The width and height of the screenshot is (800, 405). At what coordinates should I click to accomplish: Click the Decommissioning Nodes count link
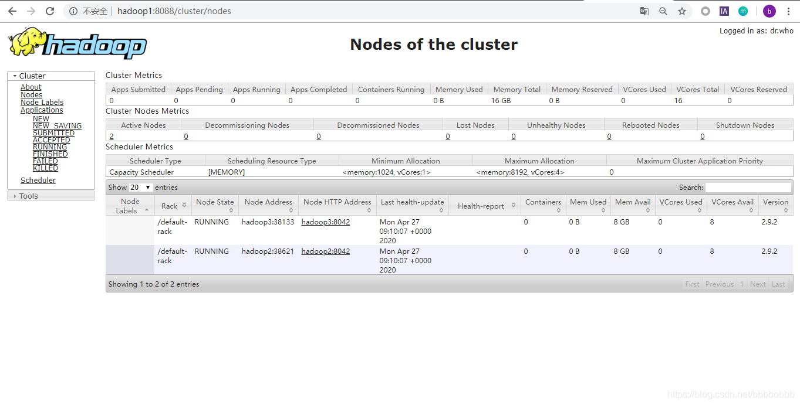[x=186, y=137]
